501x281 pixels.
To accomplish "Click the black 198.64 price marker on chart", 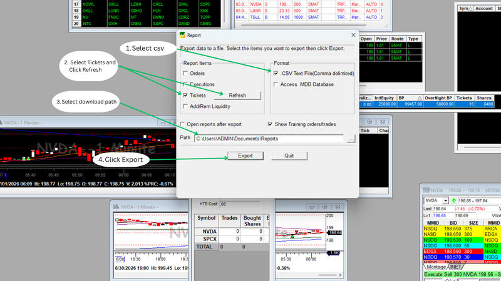I will click(x=334, y=232).
